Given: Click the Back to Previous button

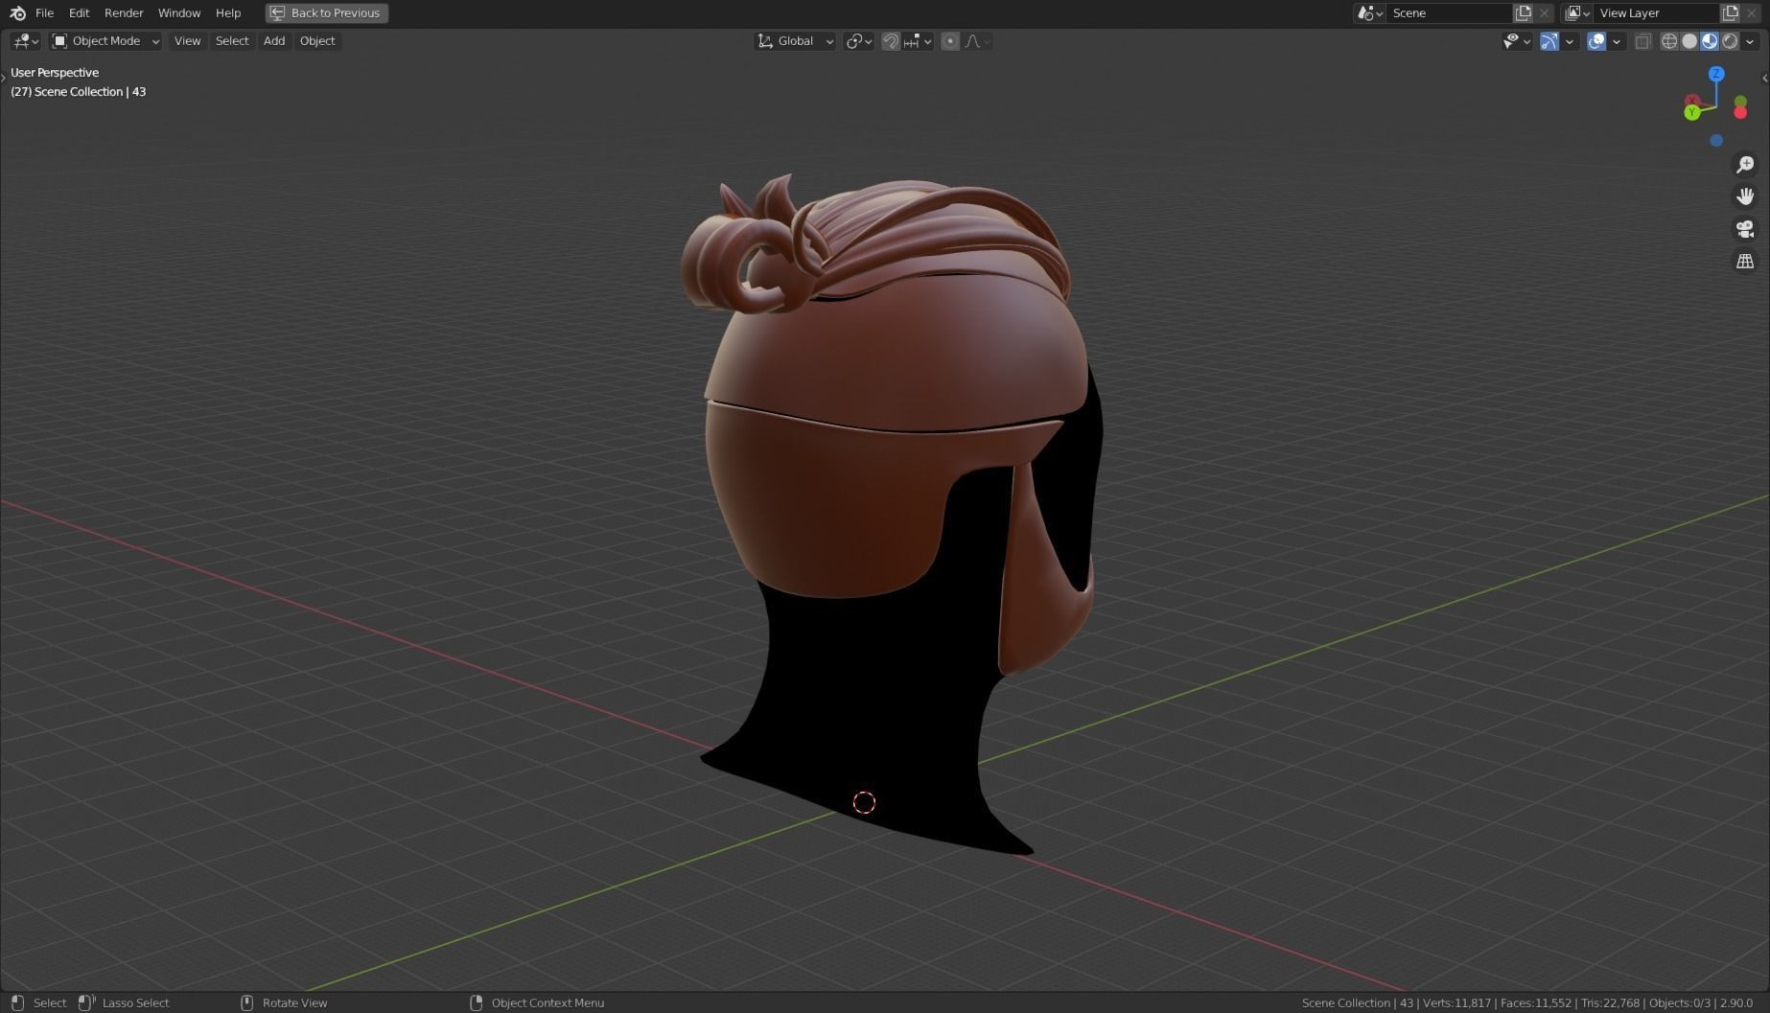Looking at the screenshot, I should point(326,13).
